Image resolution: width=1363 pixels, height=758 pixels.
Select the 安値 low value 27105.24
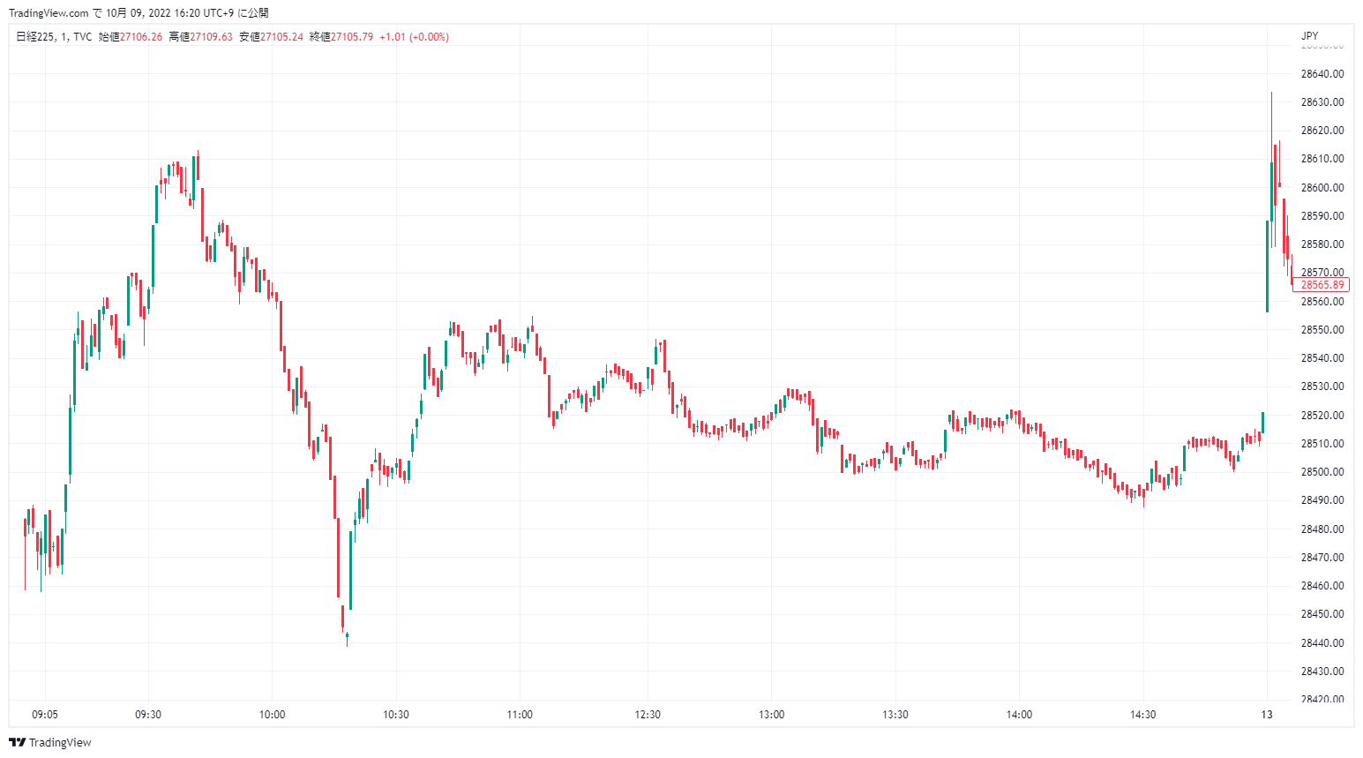[281, 37]
